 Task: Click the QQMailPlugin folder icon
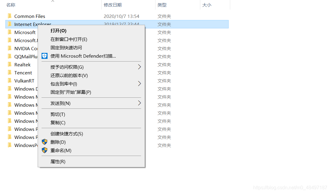point(10,56)
